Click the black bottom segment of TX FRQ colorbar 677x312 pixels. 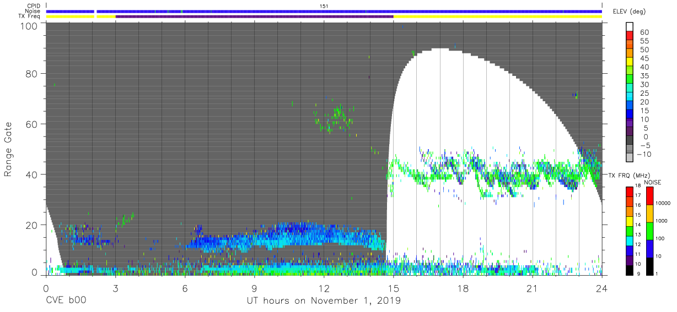click(629, 270)
